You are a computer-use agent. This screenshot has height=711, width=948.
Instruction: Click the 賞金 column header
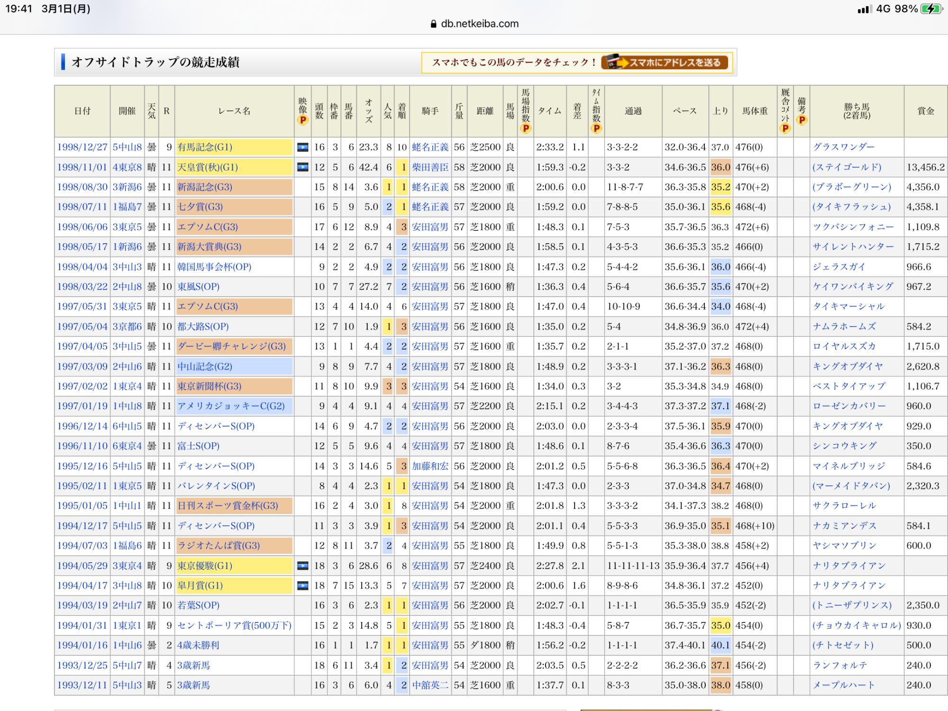(925, 111)
